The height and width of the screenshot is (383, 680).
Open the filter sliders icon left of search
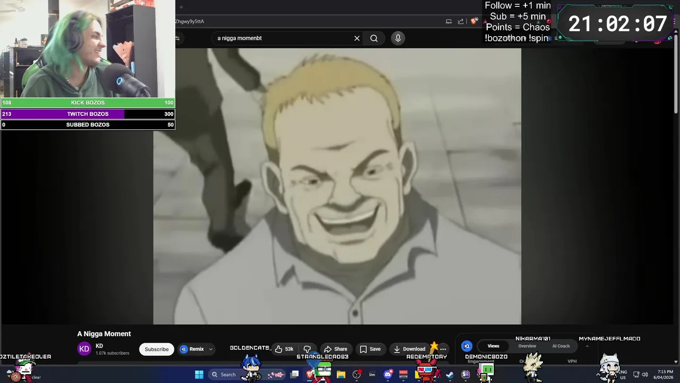[177, 38]
